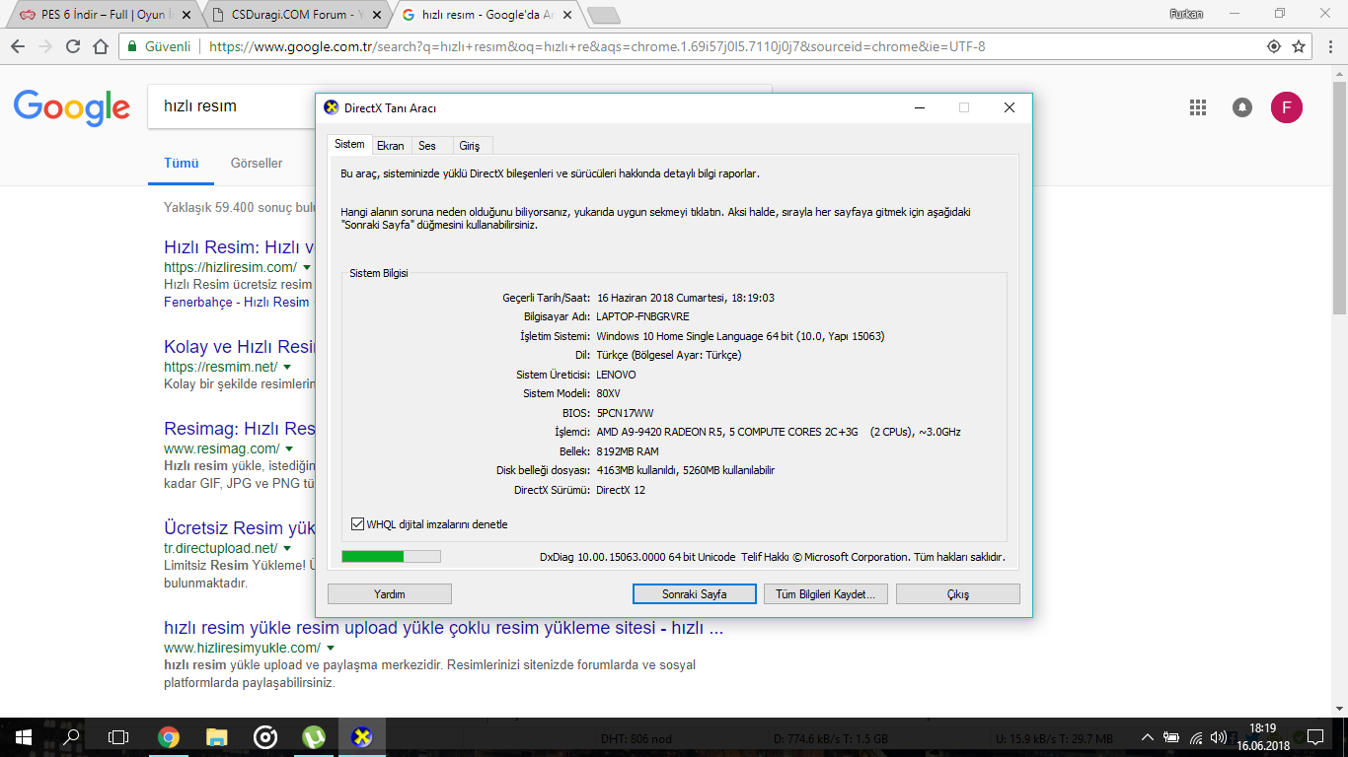The width and height of the screenshot is (1348, 757).
Task: Click Tüm Bilgileri Kaydet button
Action: [x=826, y=594]
